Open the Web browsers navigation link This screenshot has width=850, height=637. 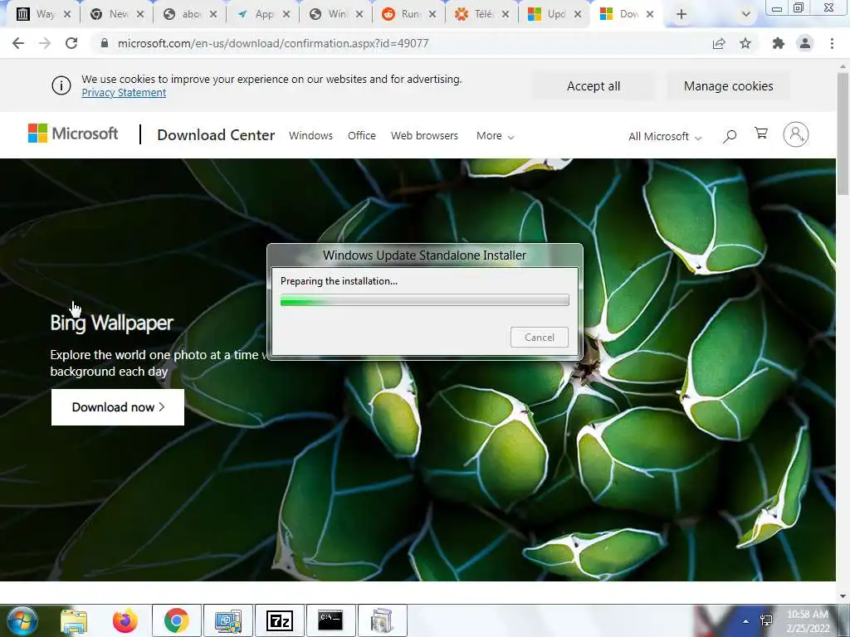[424, 136]
